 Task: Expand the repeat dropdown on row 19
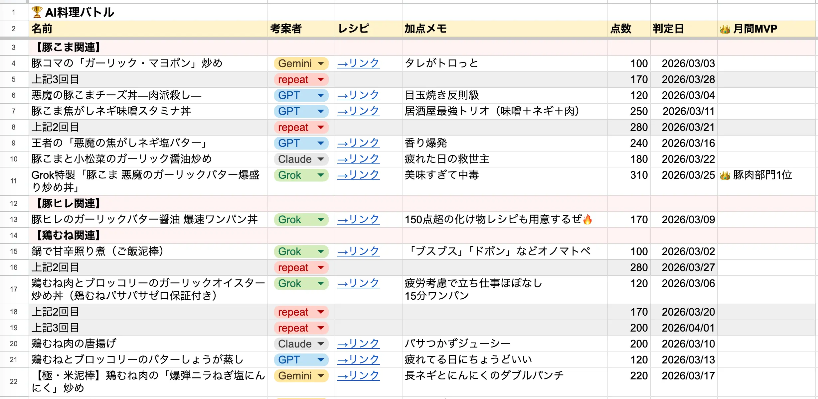pyautogui.click(x=300, y=328)
